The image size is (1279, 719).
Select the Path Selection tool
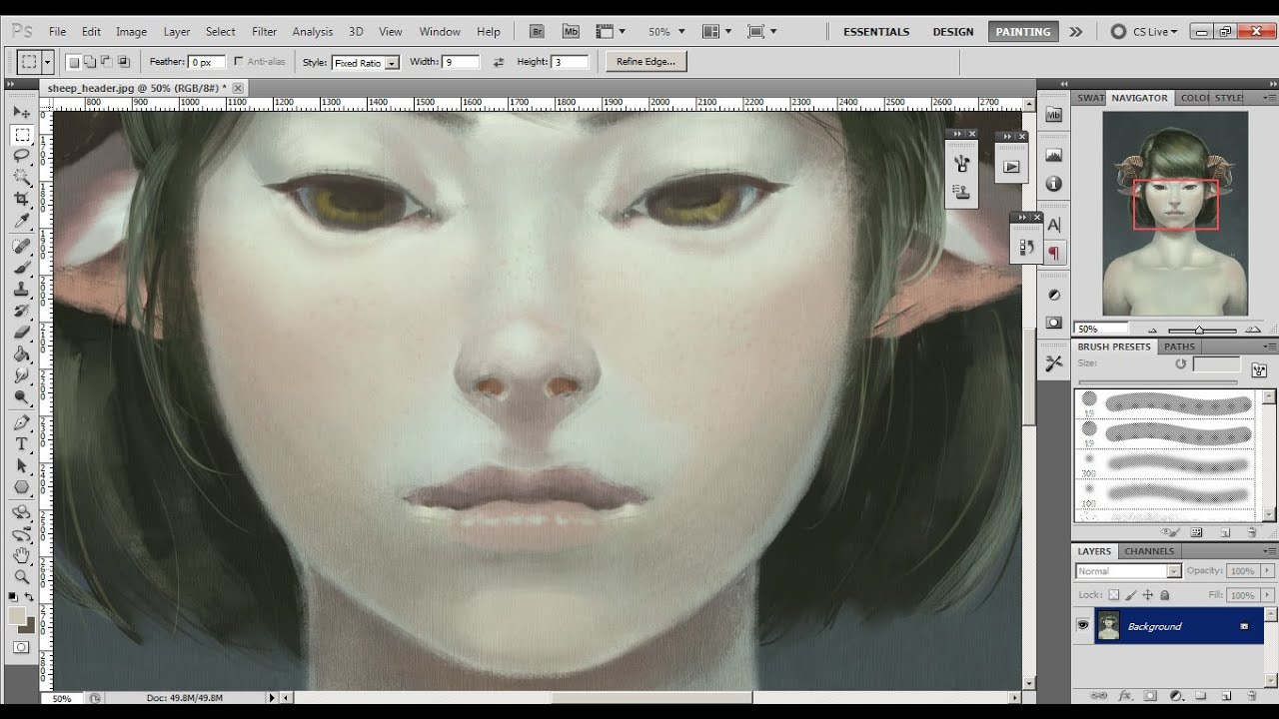pyautogui.click(x=22, y=465)
